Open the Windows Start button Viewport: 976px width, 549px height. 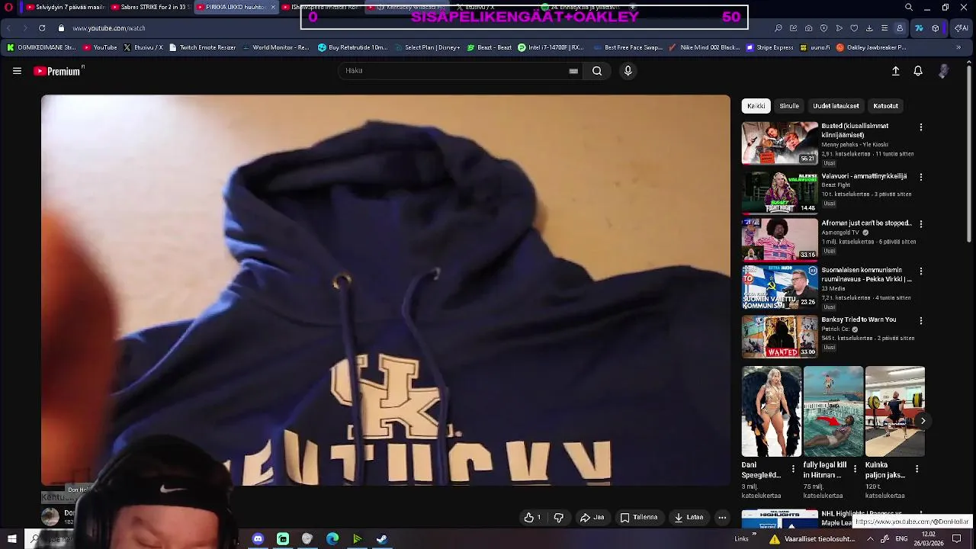point(12,539)
